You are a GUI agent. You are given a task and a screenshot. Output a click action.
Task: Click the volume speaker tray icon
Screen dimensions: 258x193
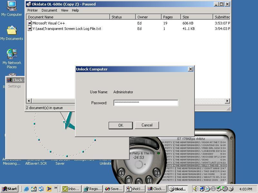(196, 189)
